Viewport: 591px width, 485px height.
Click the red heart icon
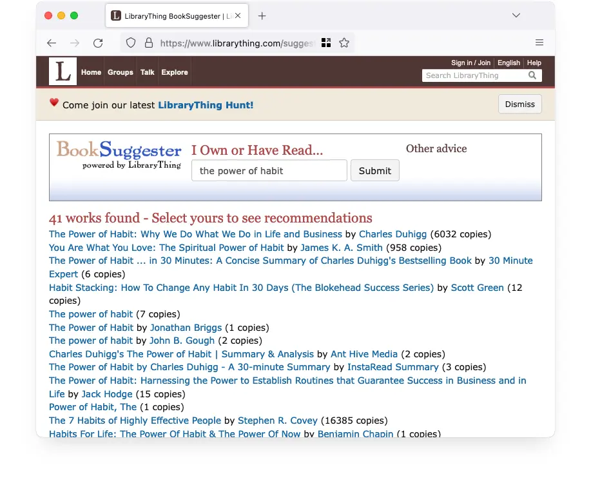coord(54,103)
